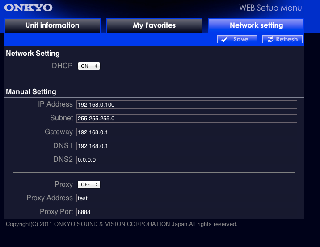Image resolution: width=320 pixels, height=247 pixels.
Task: Open the DHCP ON dropdown
Action: coord(89,66)
